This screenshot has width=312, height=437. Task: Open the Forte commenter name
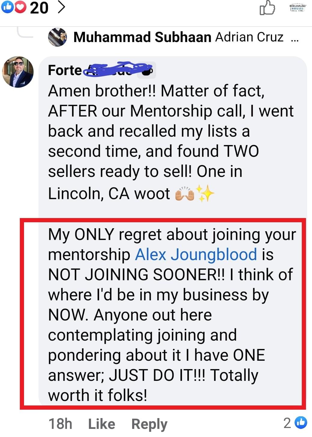[65, 70]
